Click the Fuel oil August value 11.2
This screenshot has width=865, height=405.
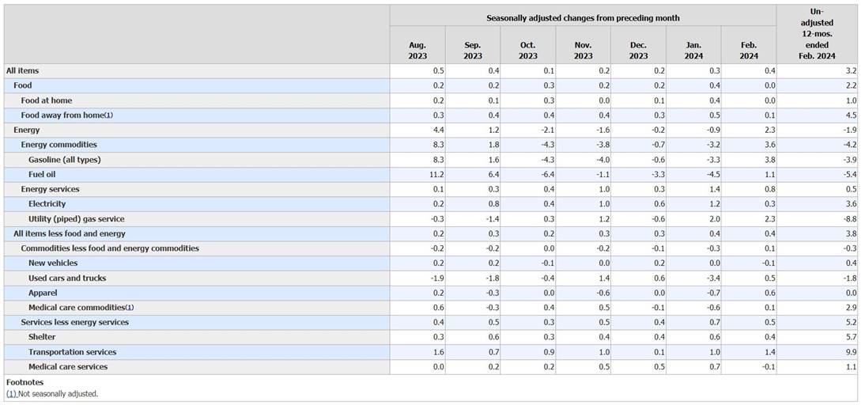[x=435, y=174]
